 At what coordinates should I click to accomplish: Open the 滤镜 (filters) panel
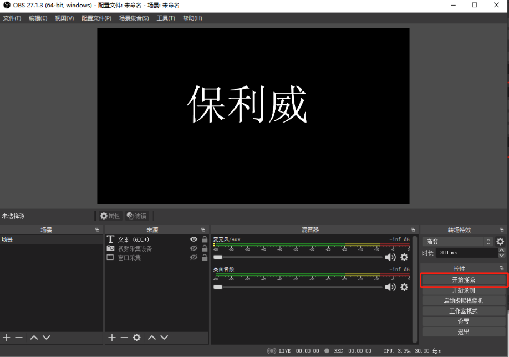point(136,216)
